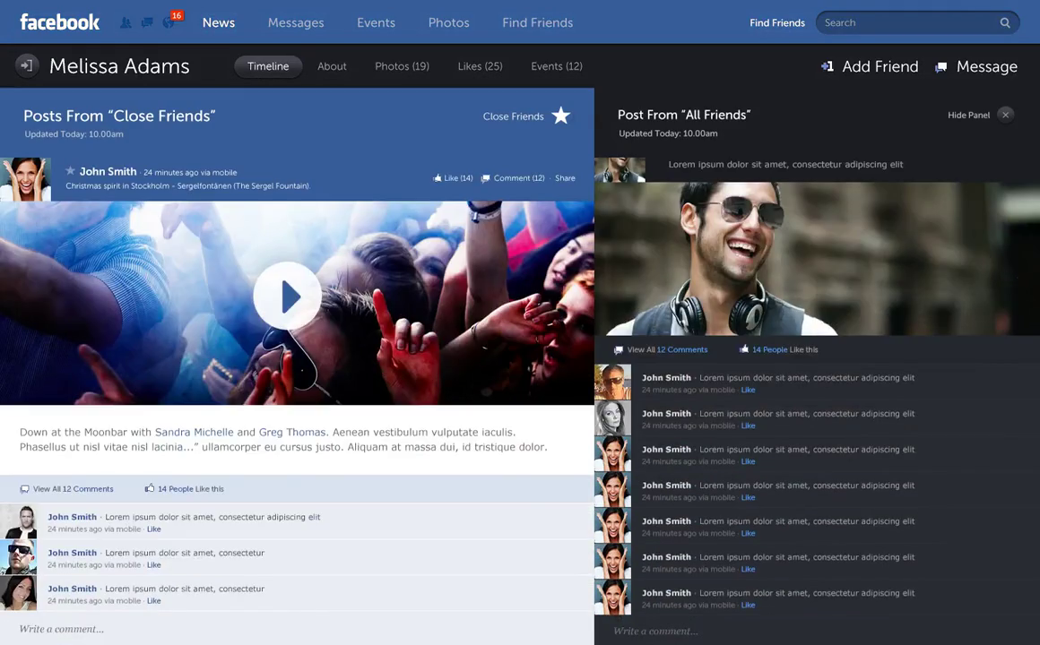Screen dimensions: 1040x645
Task: Open the chat messages icon in header
Action: point(147,22)
